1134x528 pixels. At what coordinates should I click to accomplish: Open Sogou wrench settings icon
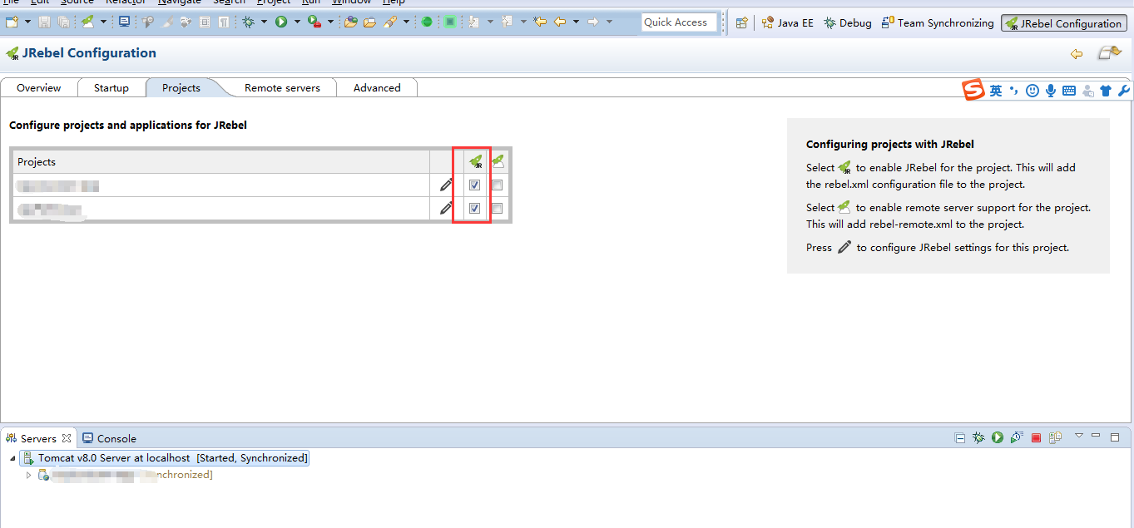[x=1123, y=91]
